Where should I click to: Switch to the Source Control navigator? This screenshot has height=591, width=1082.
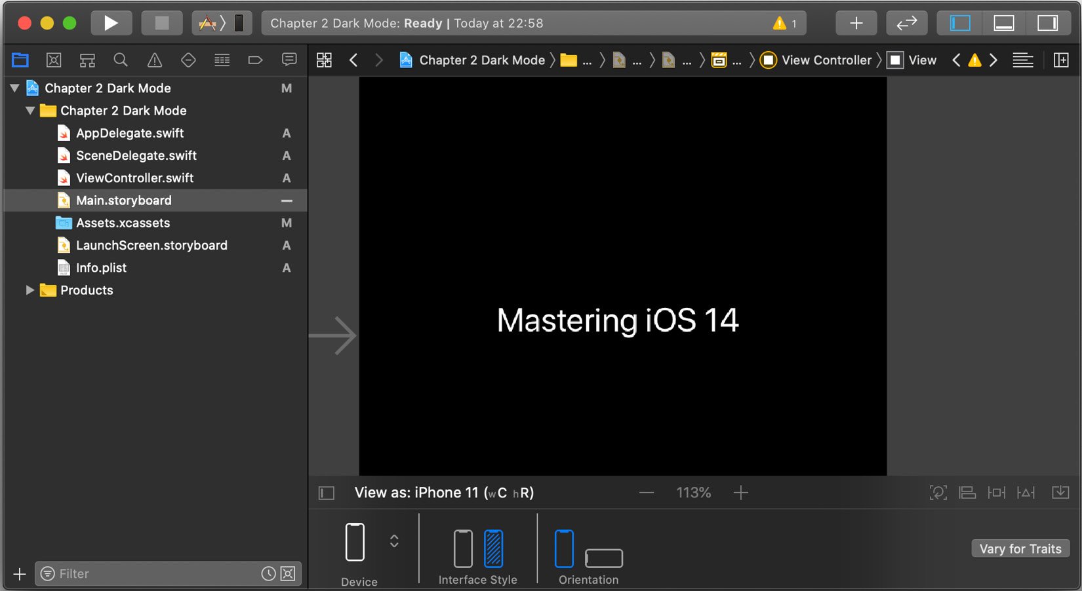click(x=54, y=60)
